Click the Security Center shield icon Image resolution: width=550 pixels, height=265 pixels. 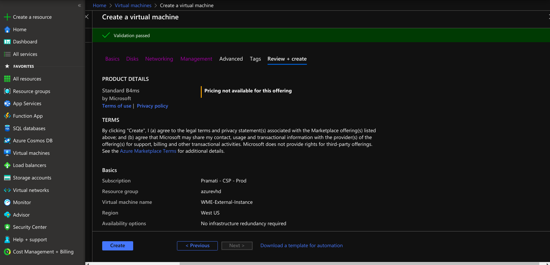(x=7, y=227)
